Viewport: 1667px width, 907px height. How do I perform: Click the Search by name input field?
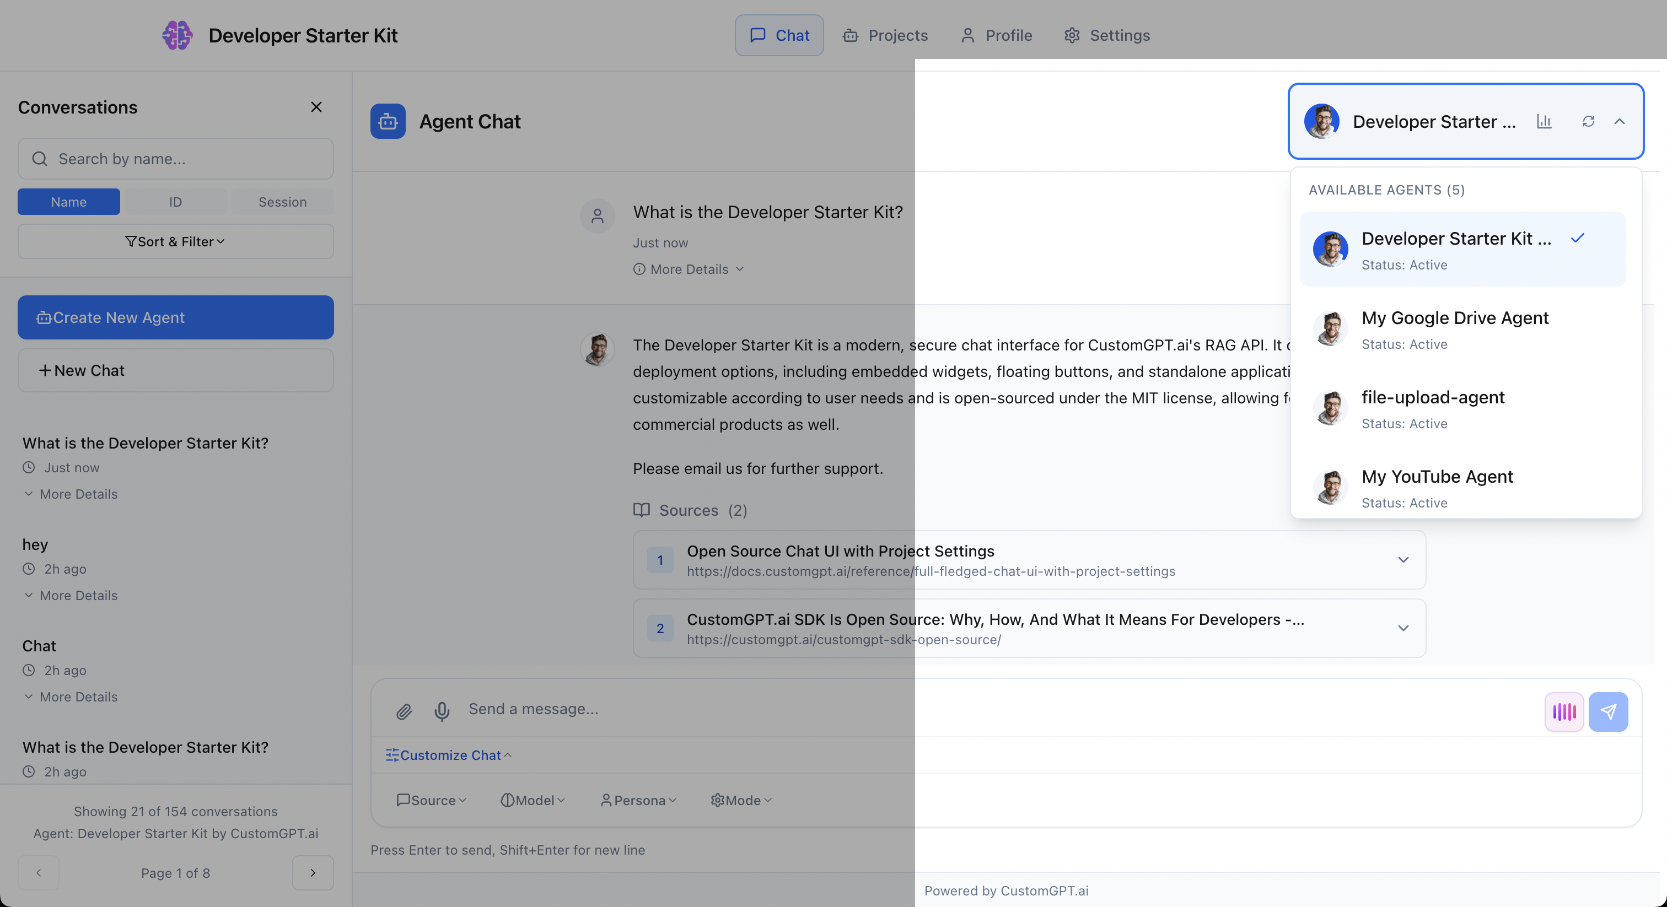pos(187,159)
